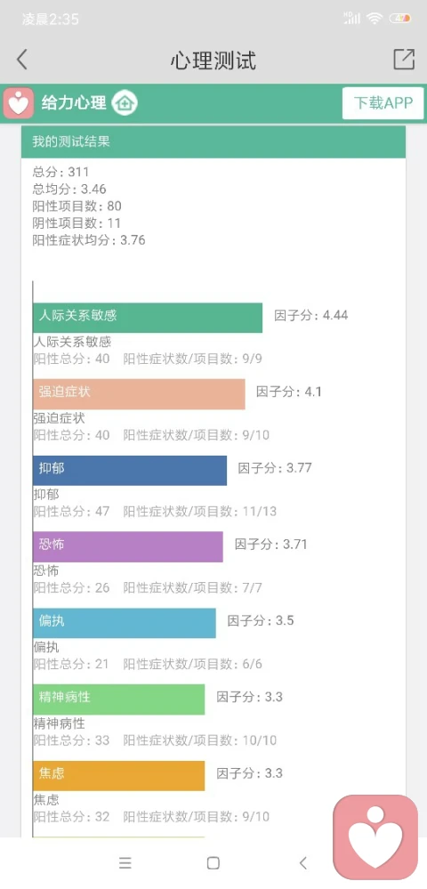Open the home icon beside 给力心理
427x889 pixels.
tap(125, 103)
